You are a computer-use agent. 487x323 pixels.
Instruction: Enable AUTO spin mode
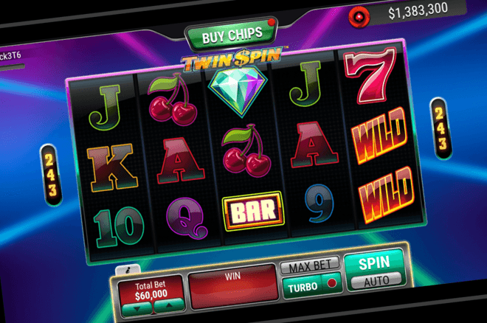click(x=377, y=281)
